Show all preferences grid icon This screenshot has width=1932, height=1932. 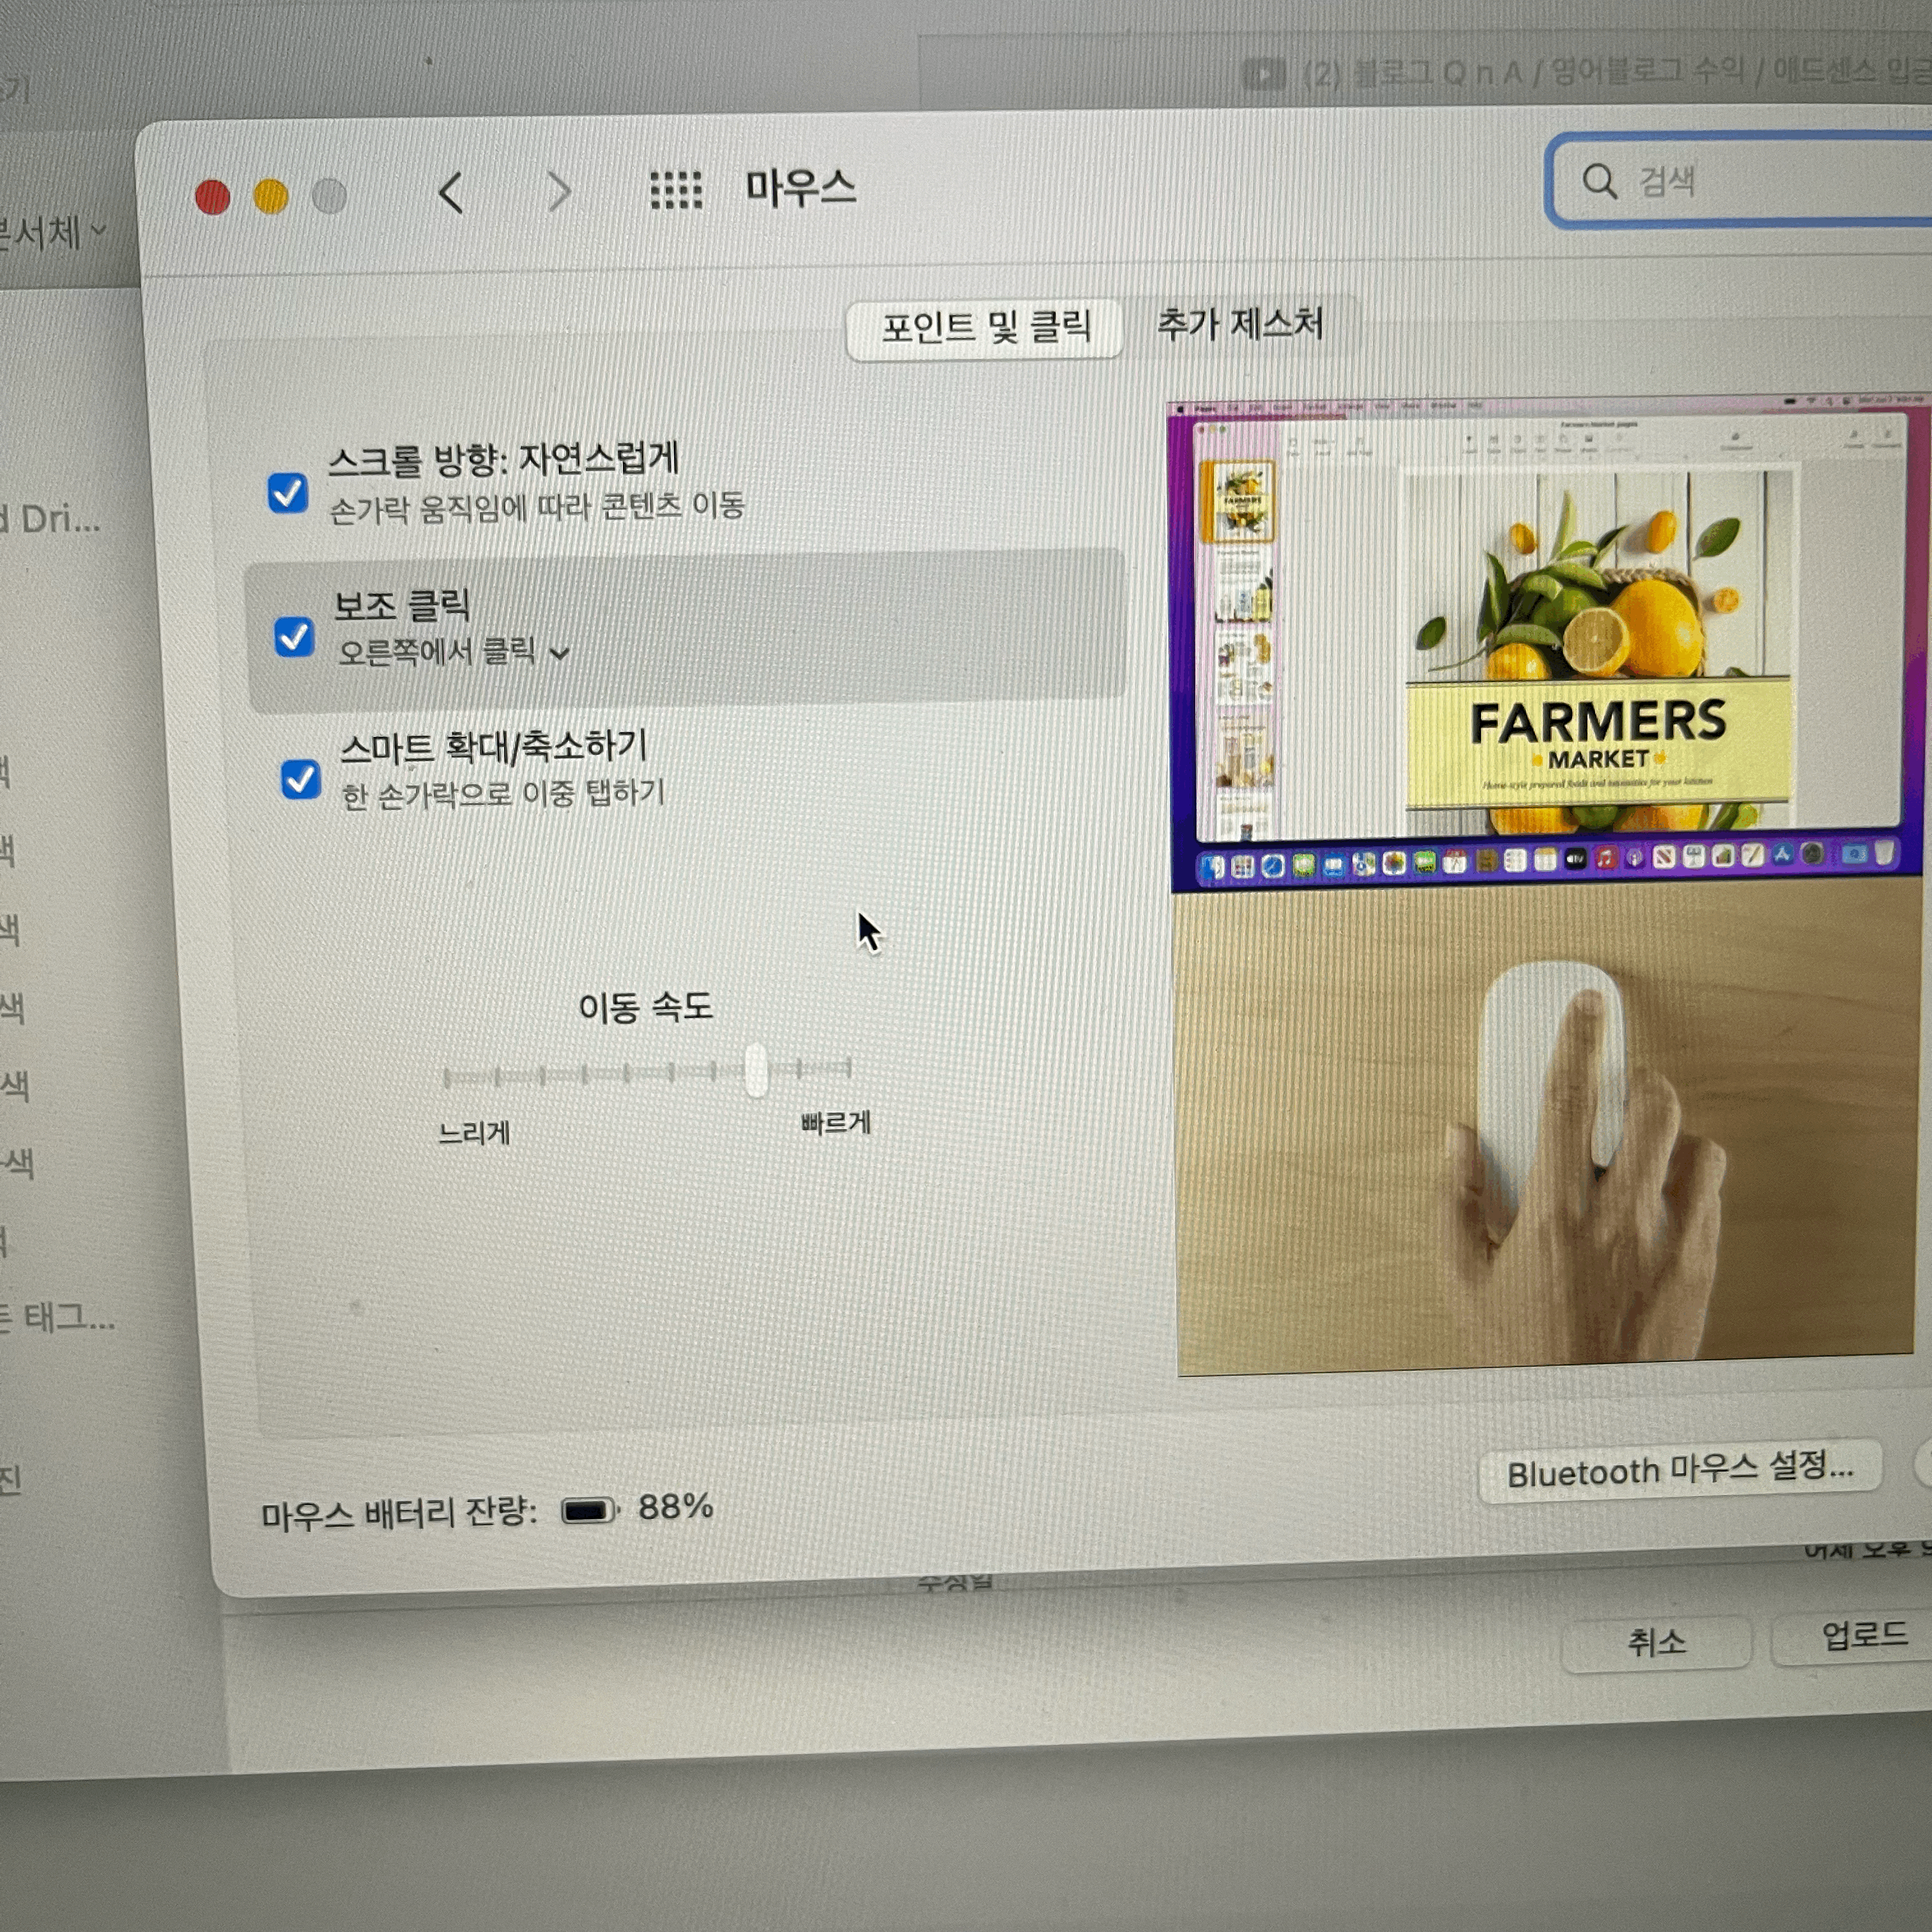coord(676,190)
